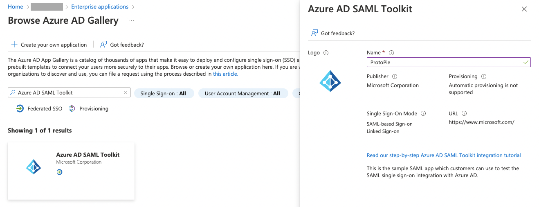Open the Single Sign-on : All filter

[163, 94]
